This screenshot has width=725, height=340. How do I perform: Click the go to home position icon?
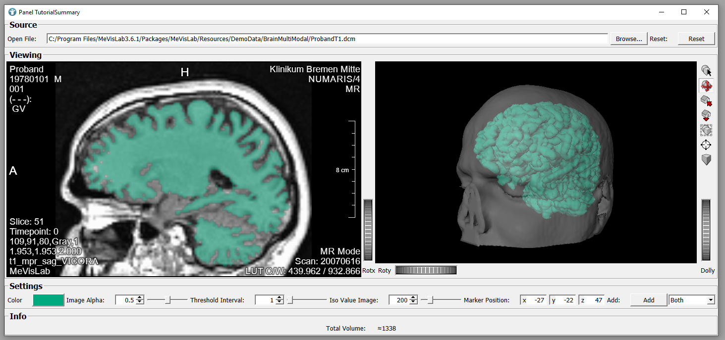tap(706, 101)
